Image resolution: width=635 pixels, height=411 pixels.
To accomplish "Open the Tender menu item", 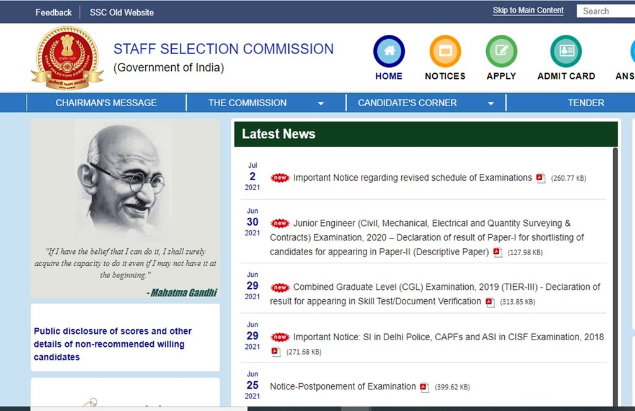I will coord(585,103).
